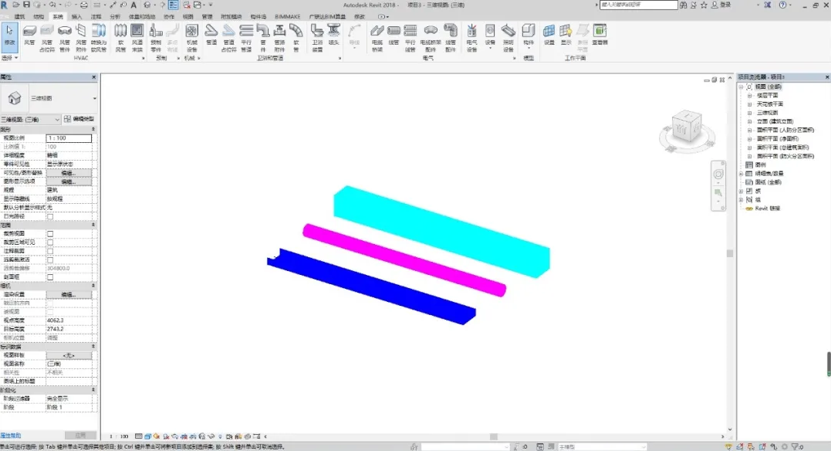Select the Revit 链接 browser item
This screenshot has height=451, width=831.
(767, 209)
